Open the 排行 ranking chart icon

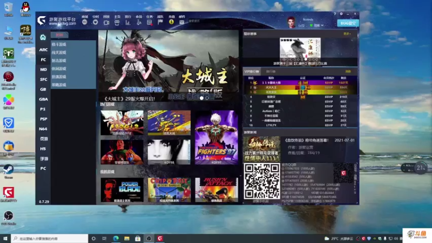point(128,22)
